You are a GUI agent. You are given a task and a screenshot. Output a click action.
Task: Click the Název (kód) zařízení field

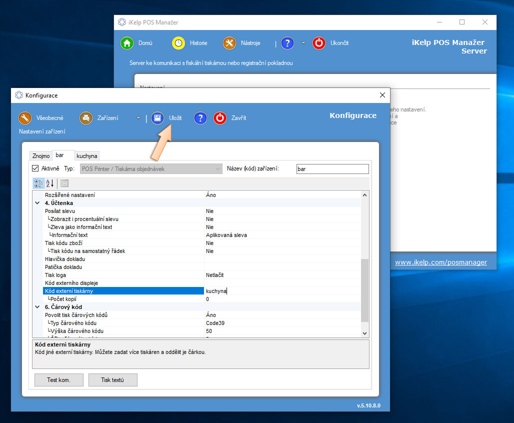[x=332, y=169]
